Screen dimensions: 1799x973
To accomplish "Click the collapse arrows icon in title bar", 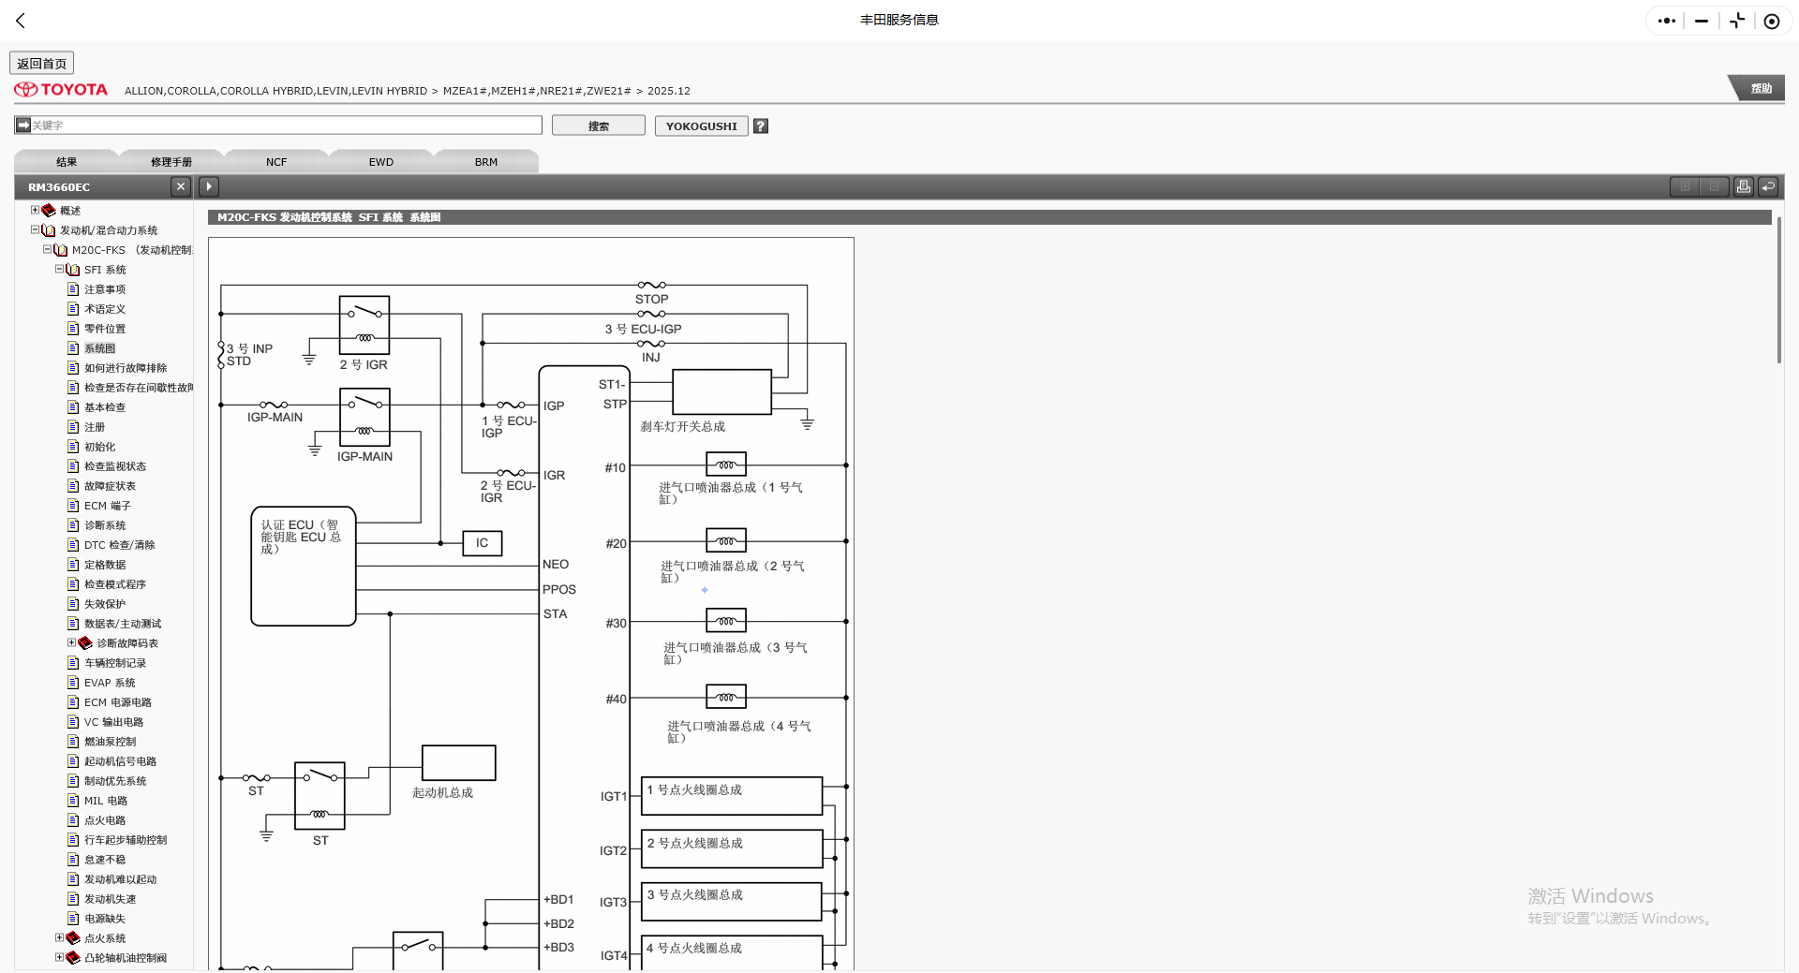I will [x=1737, y=21].
